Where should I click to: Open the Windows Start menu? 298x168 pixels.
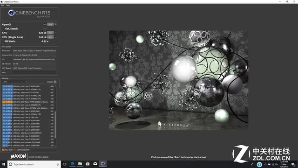point(3,164)
